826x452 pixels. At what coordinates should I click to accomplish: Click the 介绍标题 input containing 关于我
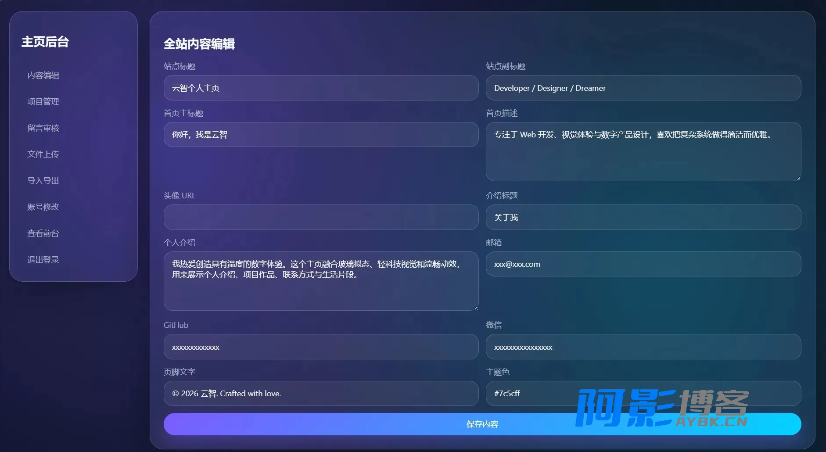click(x=643, y=217)
